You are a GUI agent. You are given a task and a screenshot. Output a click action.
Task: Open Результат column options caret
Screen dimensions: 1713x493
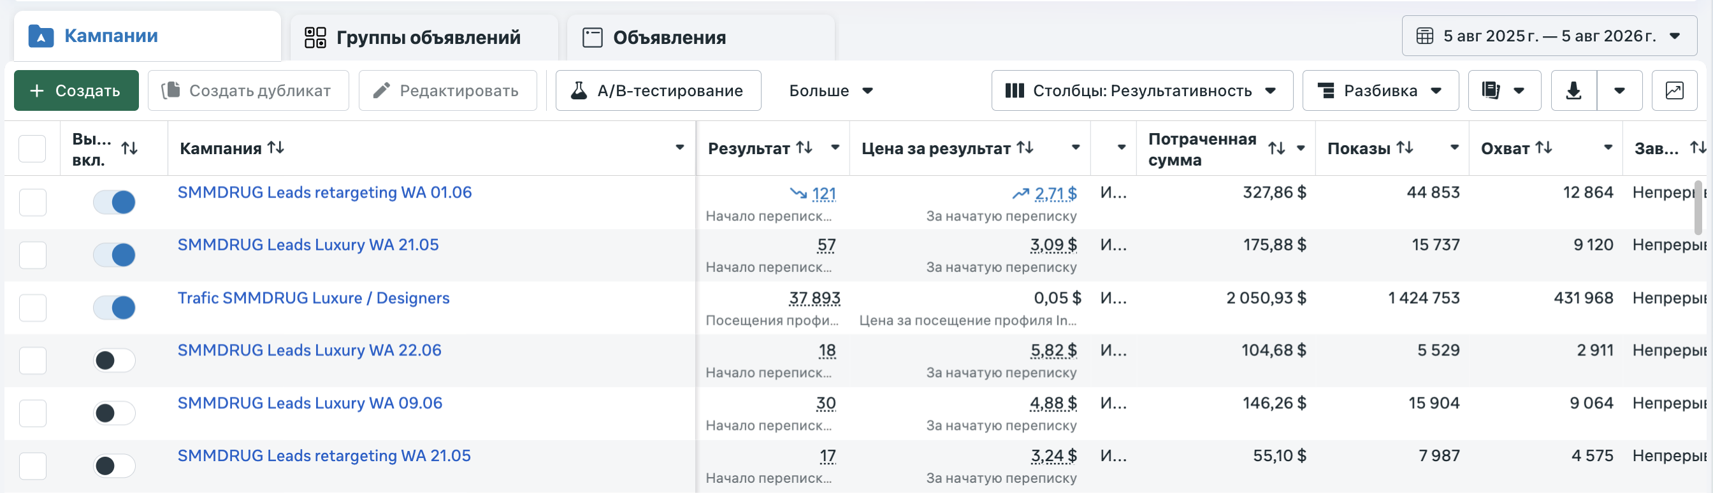835,148
